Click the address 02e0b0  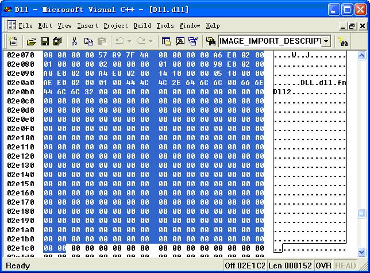[21, 92]
